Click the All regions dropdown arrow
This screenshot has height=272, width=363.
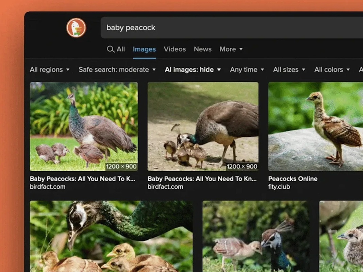[68, 69]
